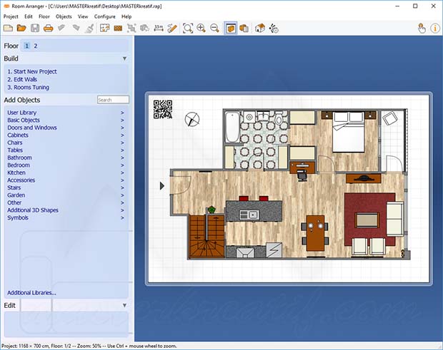Zoom in with the plus magnifier
Viewport: 443px width, 350px height.
[201, 29]
